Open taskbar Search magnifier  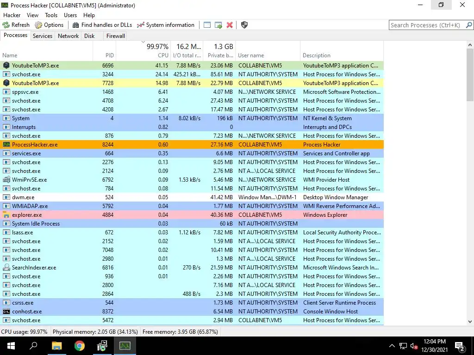click(x=33, y=346)
